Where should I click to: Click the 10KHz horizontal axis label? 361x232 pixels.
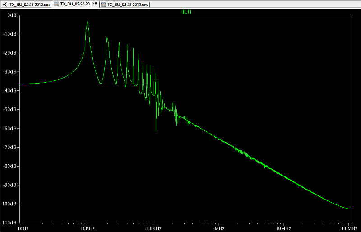pyautogui.click(x=88, y=229)
